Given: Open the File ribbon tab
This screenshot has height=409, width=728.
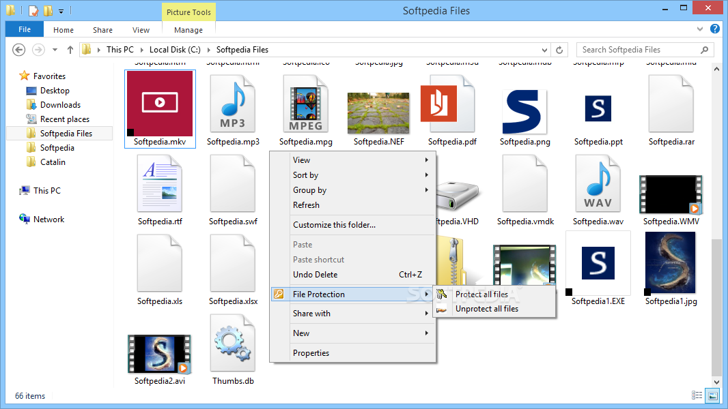Looking at the screenshot, I should 25,29.
